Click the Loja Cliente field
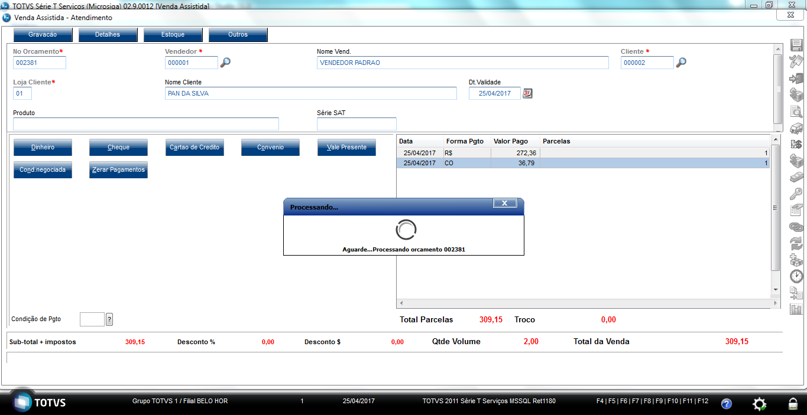The width and height of the screenshot is (807, 415). tap(22, 93)
